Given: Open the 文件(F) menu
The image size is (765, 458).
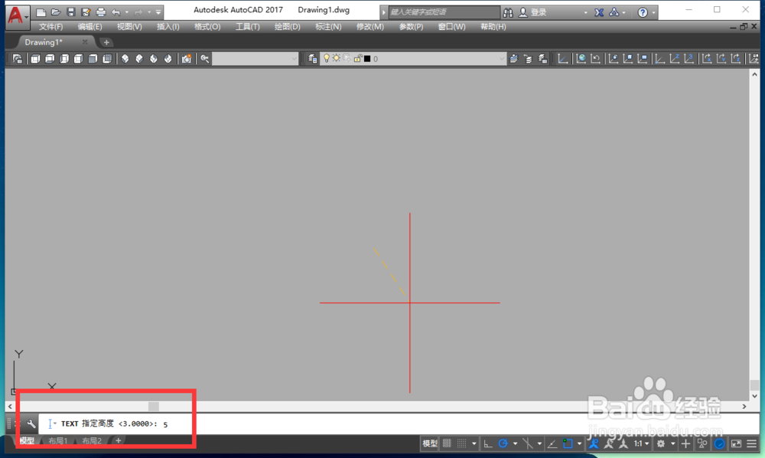Looking at the screenshot, I should point(50,27).
